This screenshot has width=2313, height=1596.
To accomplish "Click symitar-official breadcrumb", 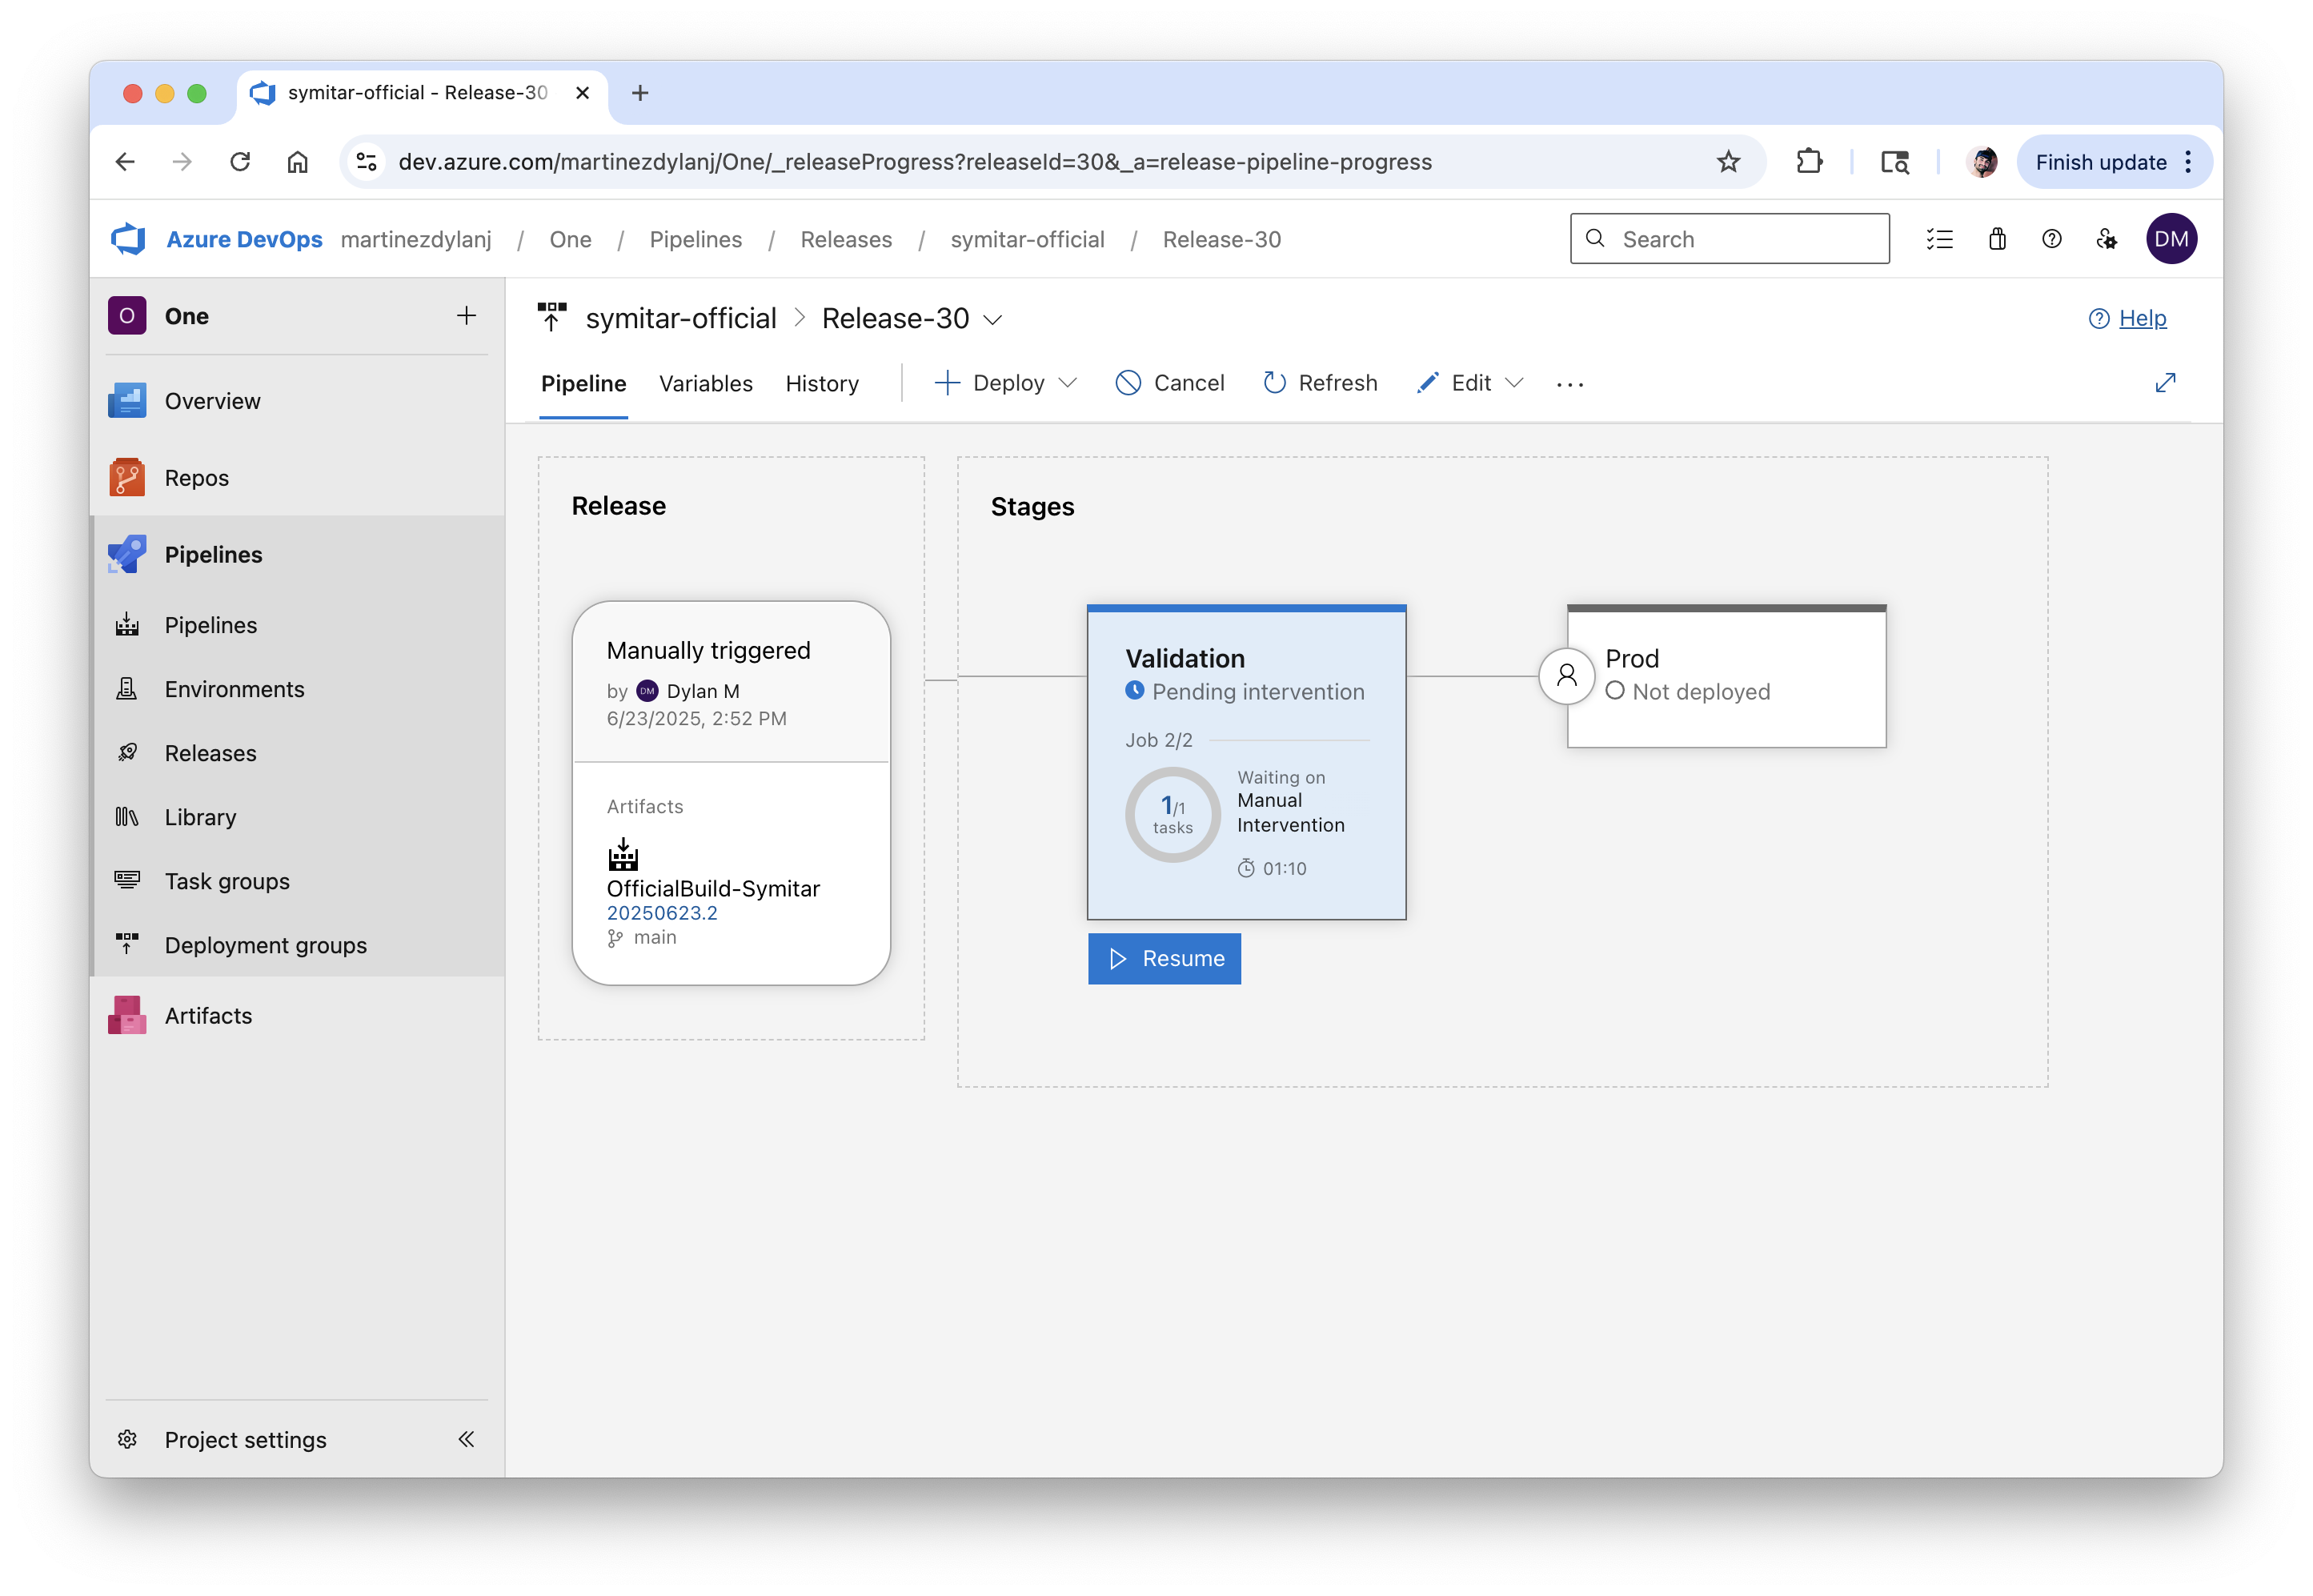I will 1027,239.
